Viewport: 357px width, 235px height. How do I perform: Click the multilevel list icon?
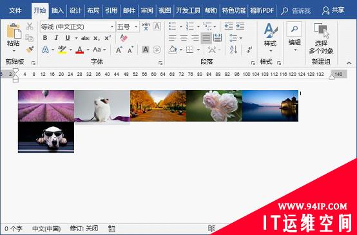tap(207, 26)
